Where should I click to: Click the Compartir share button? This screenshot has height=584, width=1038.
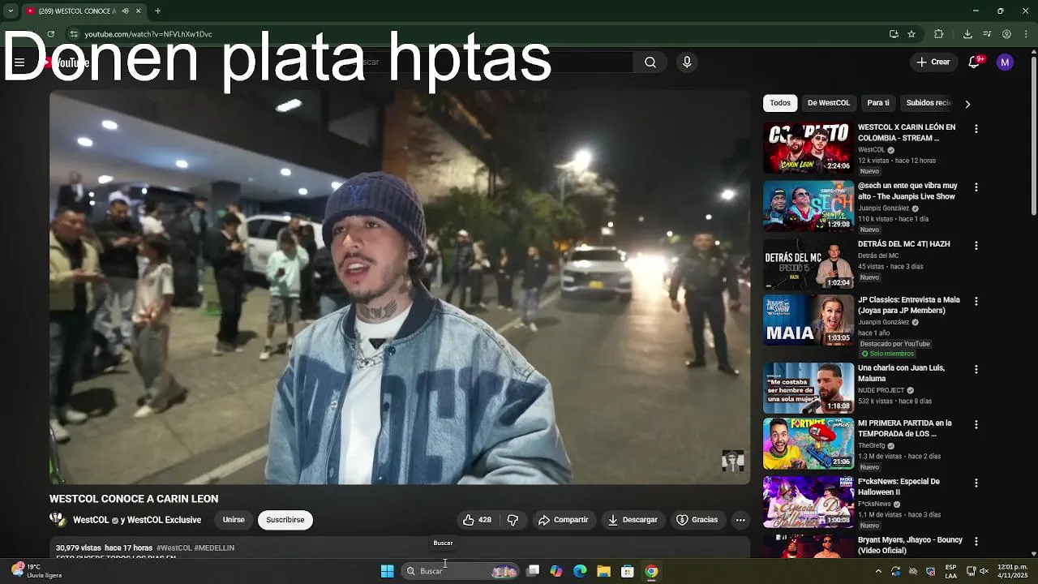[563, 520]
